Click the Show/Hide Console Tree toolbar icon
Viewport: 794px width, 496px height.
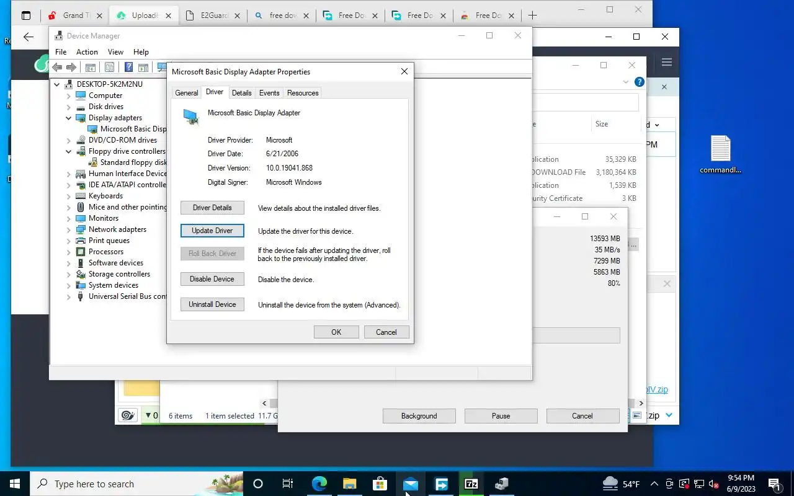point(90,68)
